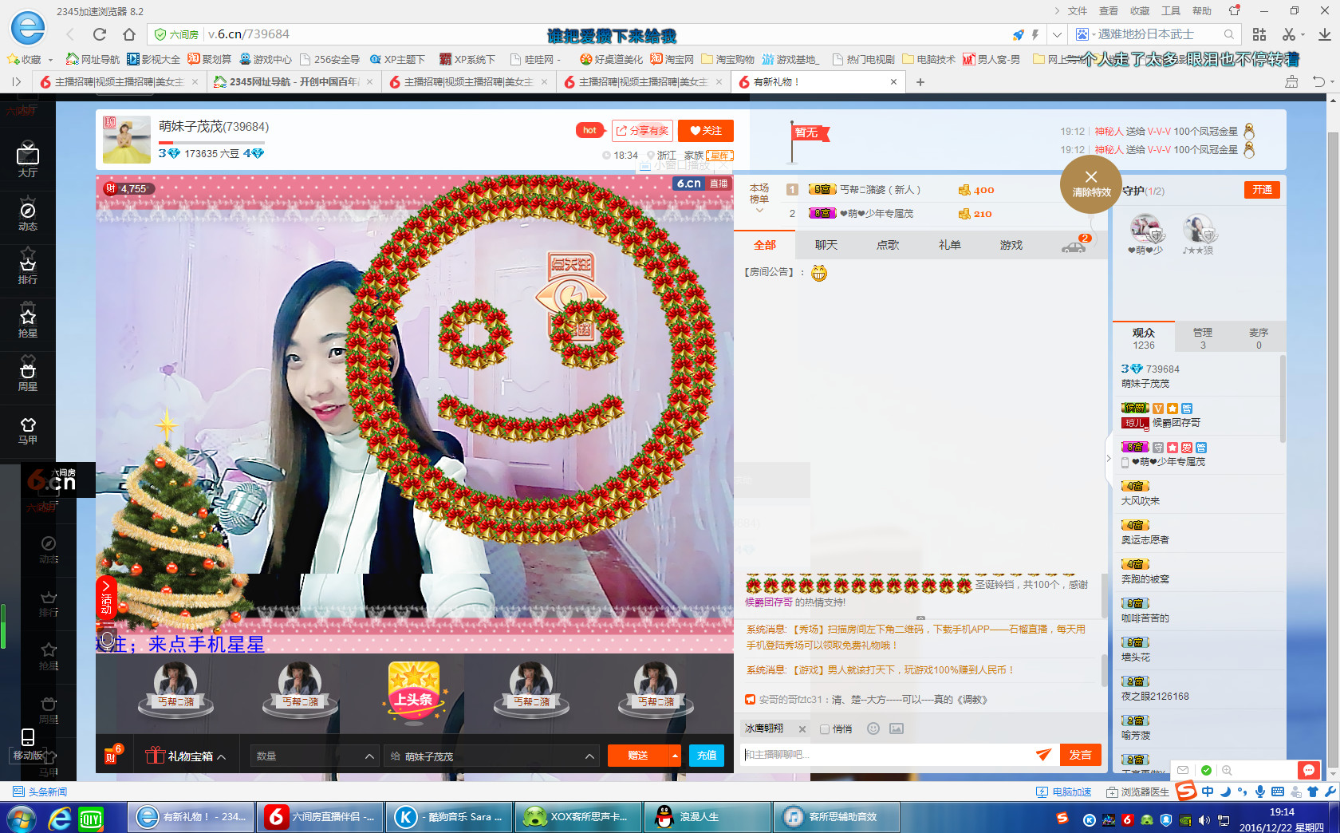1340x833 pixels.
Task: Click the chat message input field
Action: (886, 755)
